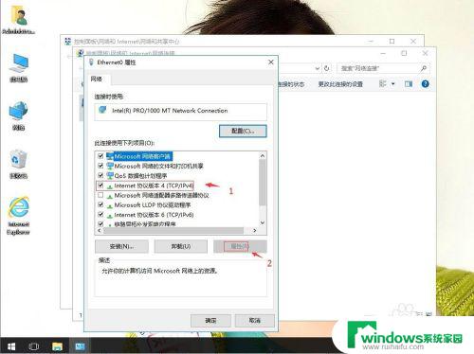
Task: Open the view options dropdown arrow
Action: click(393, 84)
